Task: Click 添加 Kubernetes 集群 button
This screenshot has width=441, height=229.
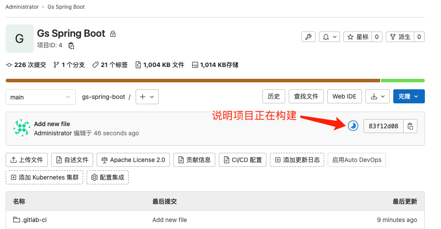Action: tap(45, 177)
